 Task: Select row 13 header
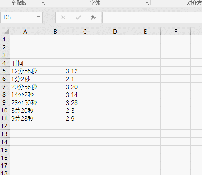point(5,134)
